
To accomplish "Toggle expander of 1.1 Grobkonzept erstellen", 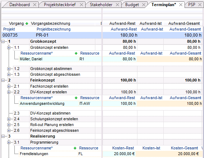I will (x=9, y=48).
